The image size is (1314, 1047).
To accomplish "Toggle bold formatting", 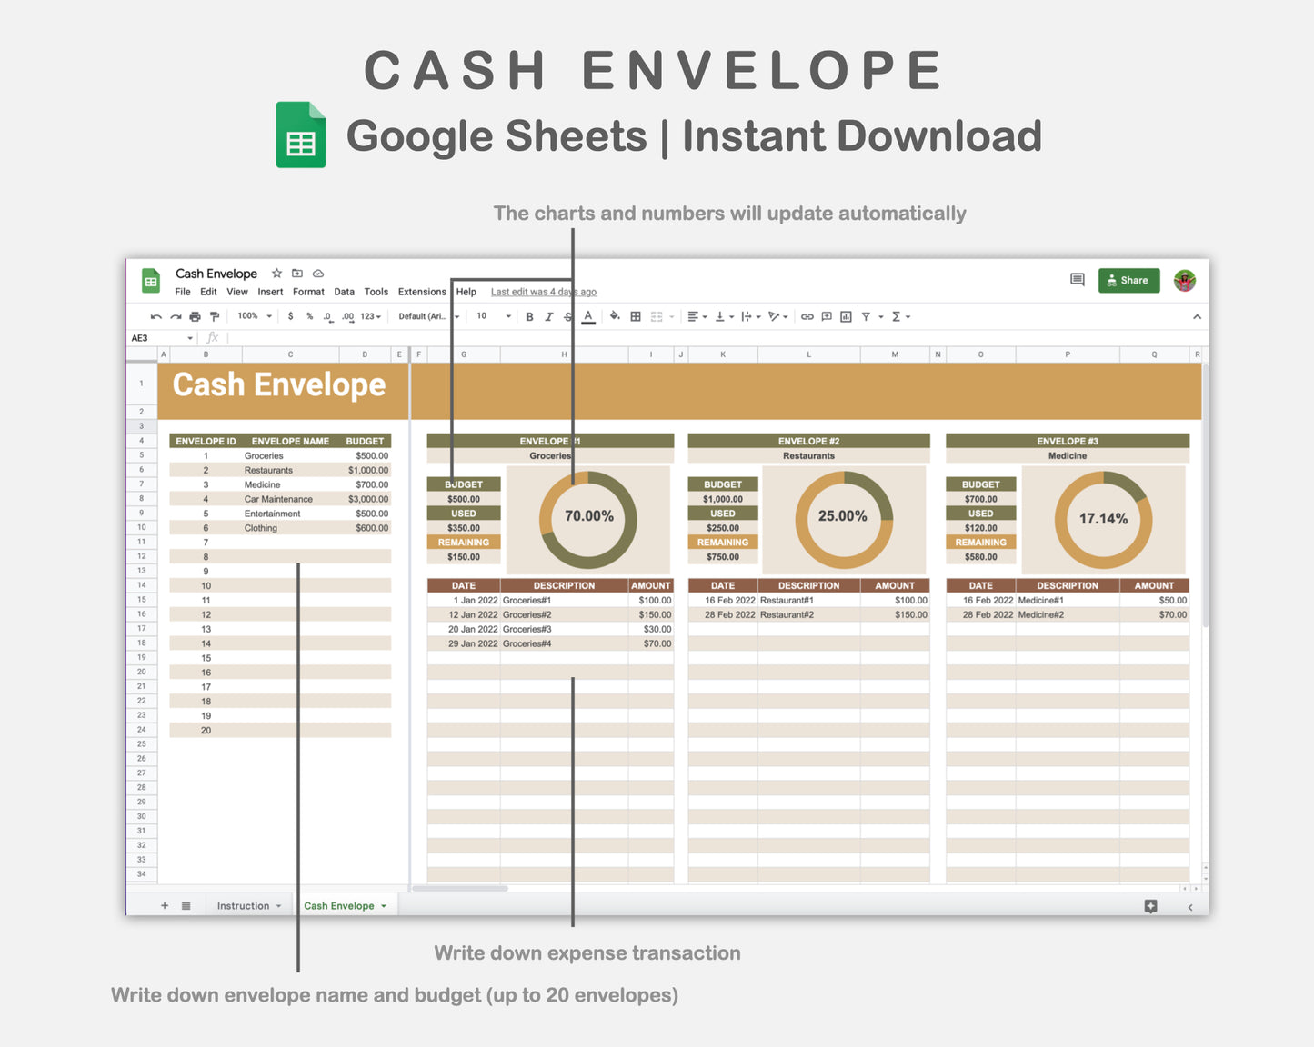I will (x=530, y=316).
